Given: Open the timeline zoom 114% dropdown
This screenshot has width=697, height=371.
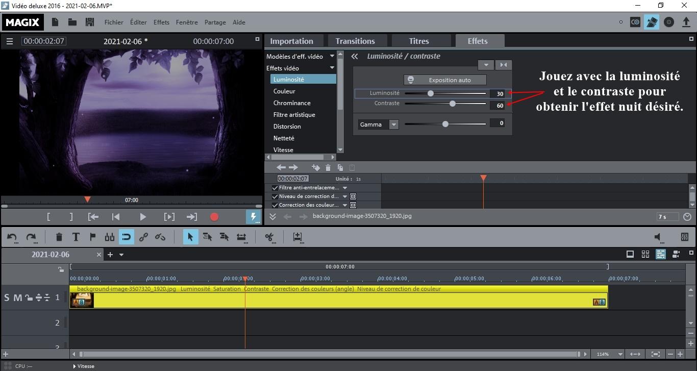Looking at the screenshot, I should pos(620,354).
